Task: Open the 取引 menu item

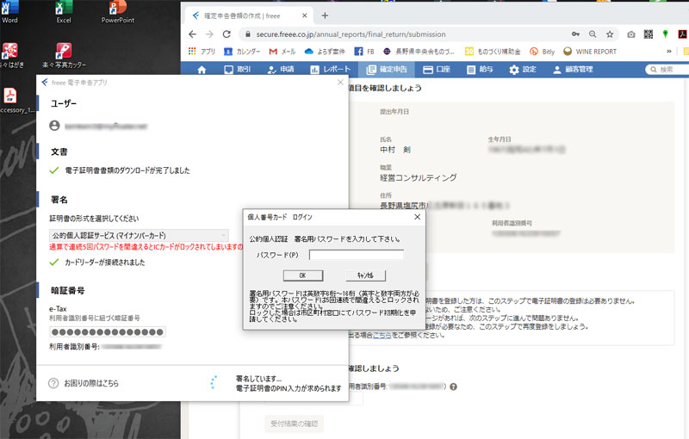Action: [x=236, y=70]
